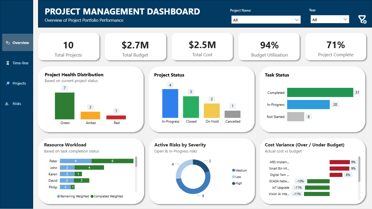The height and width of the screenshot is (209, 372).
Task: Click the Time-line hourglass icon
Action: tap(8, 63)
